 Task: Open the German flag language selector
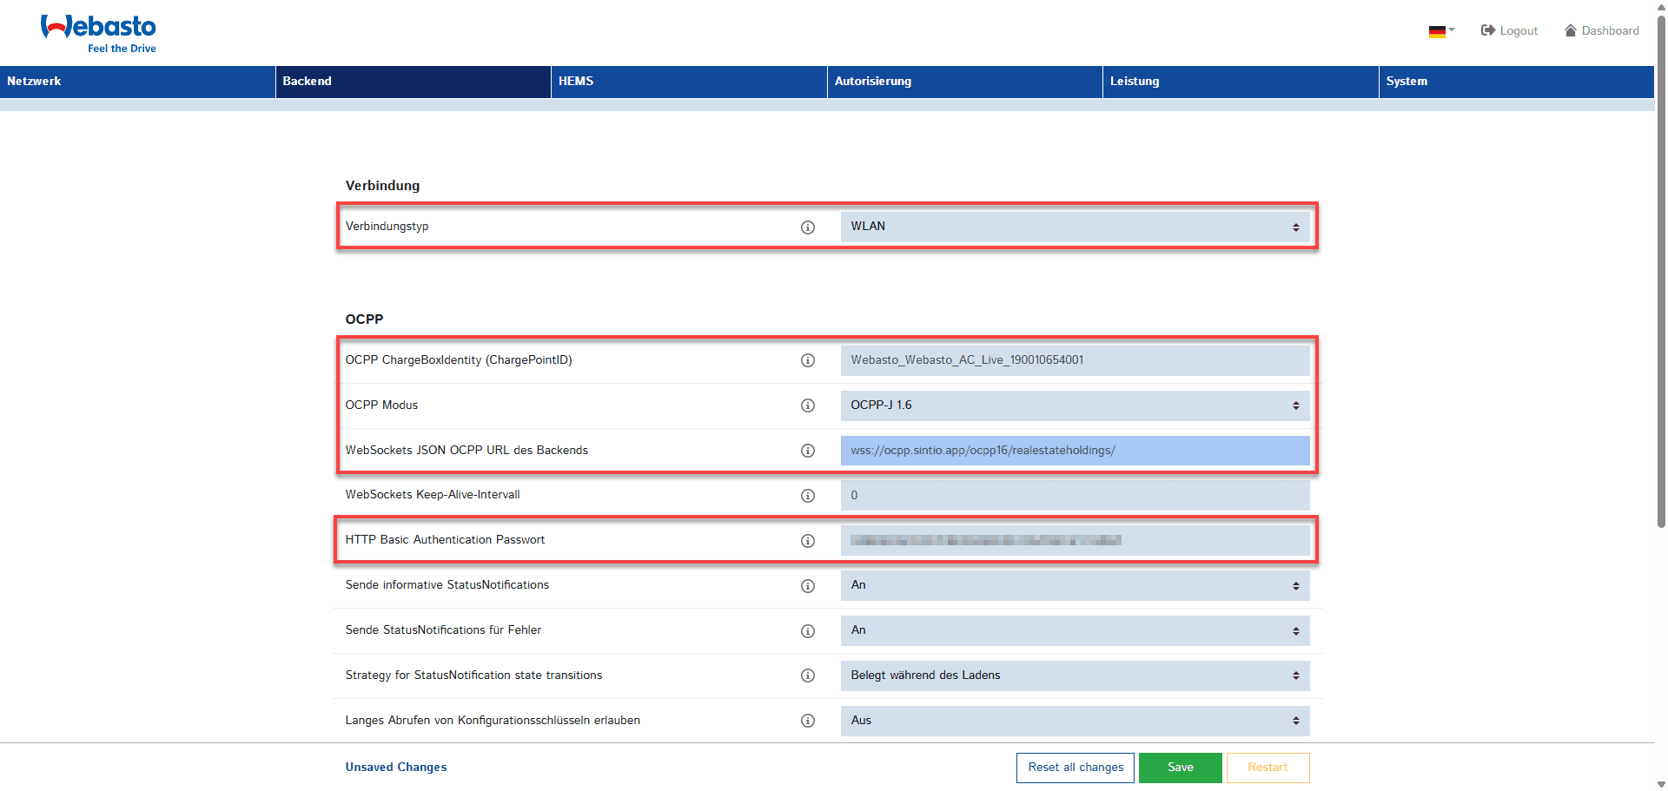click(1441, 31)
